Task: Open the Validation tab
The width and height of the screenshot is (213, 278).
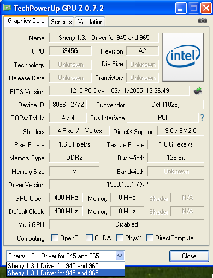Action: click(91, 22)
